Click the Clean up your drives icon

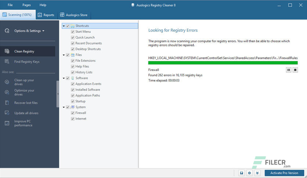point(7,82)
